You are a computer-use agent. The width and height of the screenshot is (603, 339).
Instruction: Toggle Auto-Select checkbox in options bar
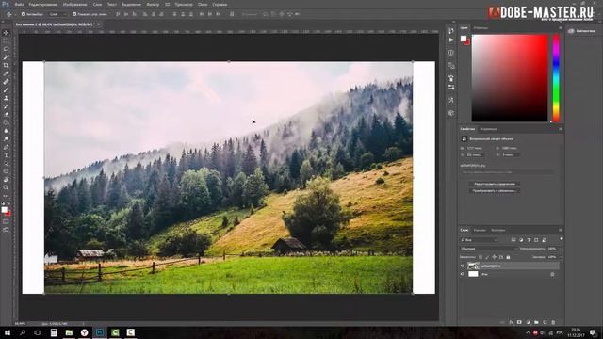pos(24,14)
